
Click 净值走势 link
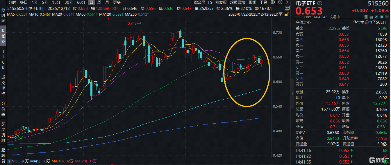[303, 22]
